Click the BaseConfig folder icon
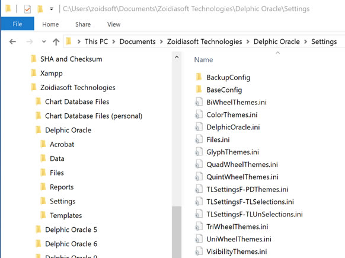The height and width of the screenshot is (258, 345). point(199,89)
